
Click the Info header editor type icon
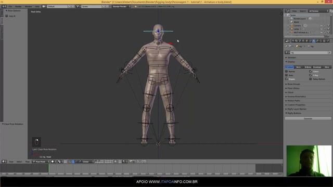click(4, 6)
